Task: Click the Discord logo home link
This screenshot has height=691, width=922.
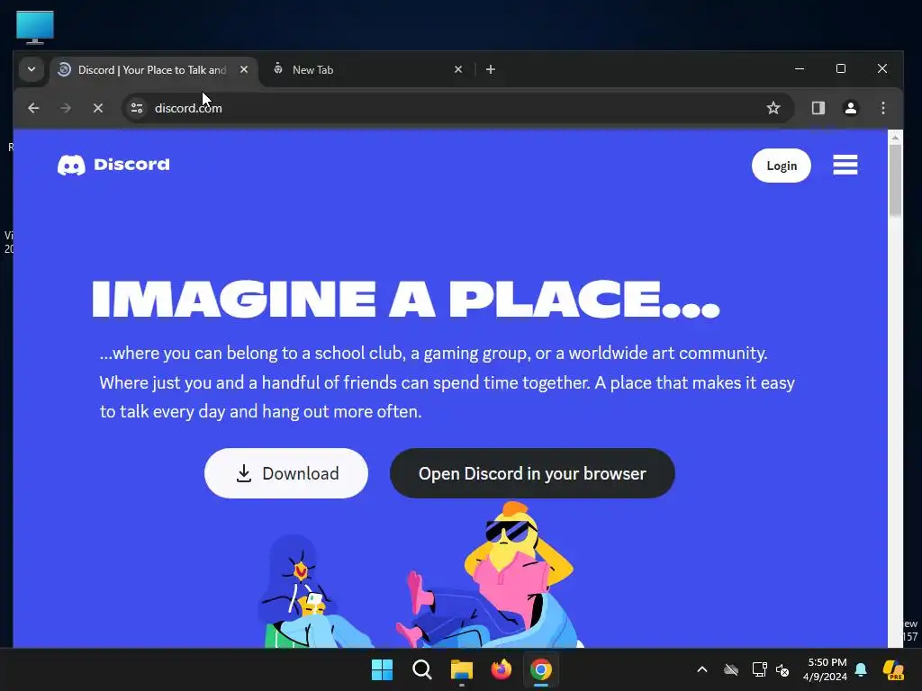Action: click(113, 166)
